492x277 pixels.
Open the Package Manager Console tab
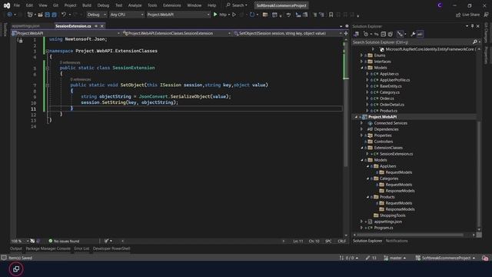(x=48, y=249)
